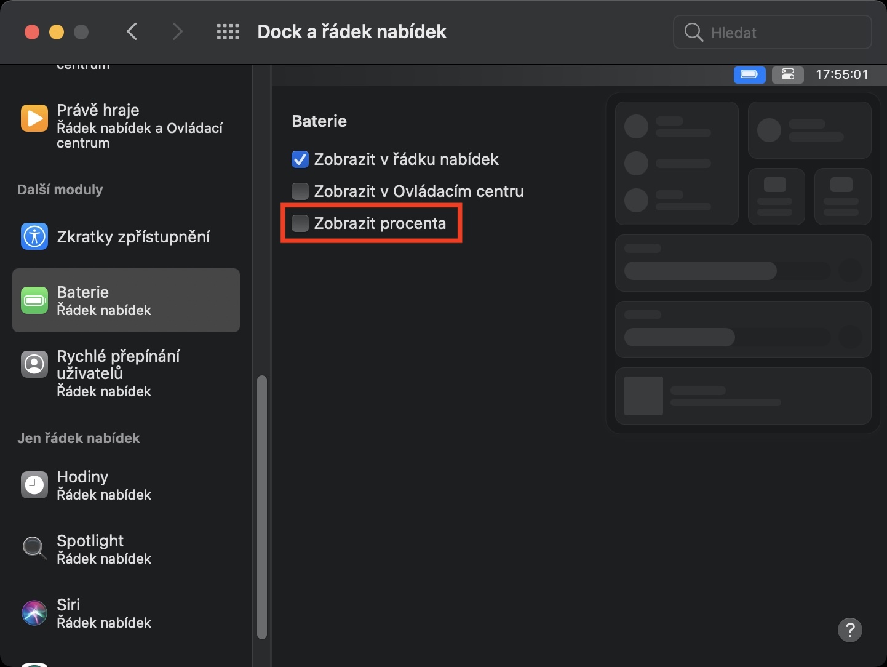The width and height of the screenshot is (887, 667).
Task: Click the sidebar vertical scrollbar
Action: (262, 508)
